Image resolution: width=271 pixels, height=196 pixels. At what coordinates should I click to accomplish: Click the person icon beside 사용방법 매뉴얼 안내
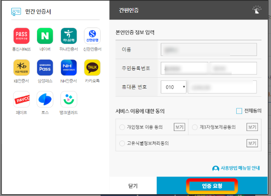(215, 168)
